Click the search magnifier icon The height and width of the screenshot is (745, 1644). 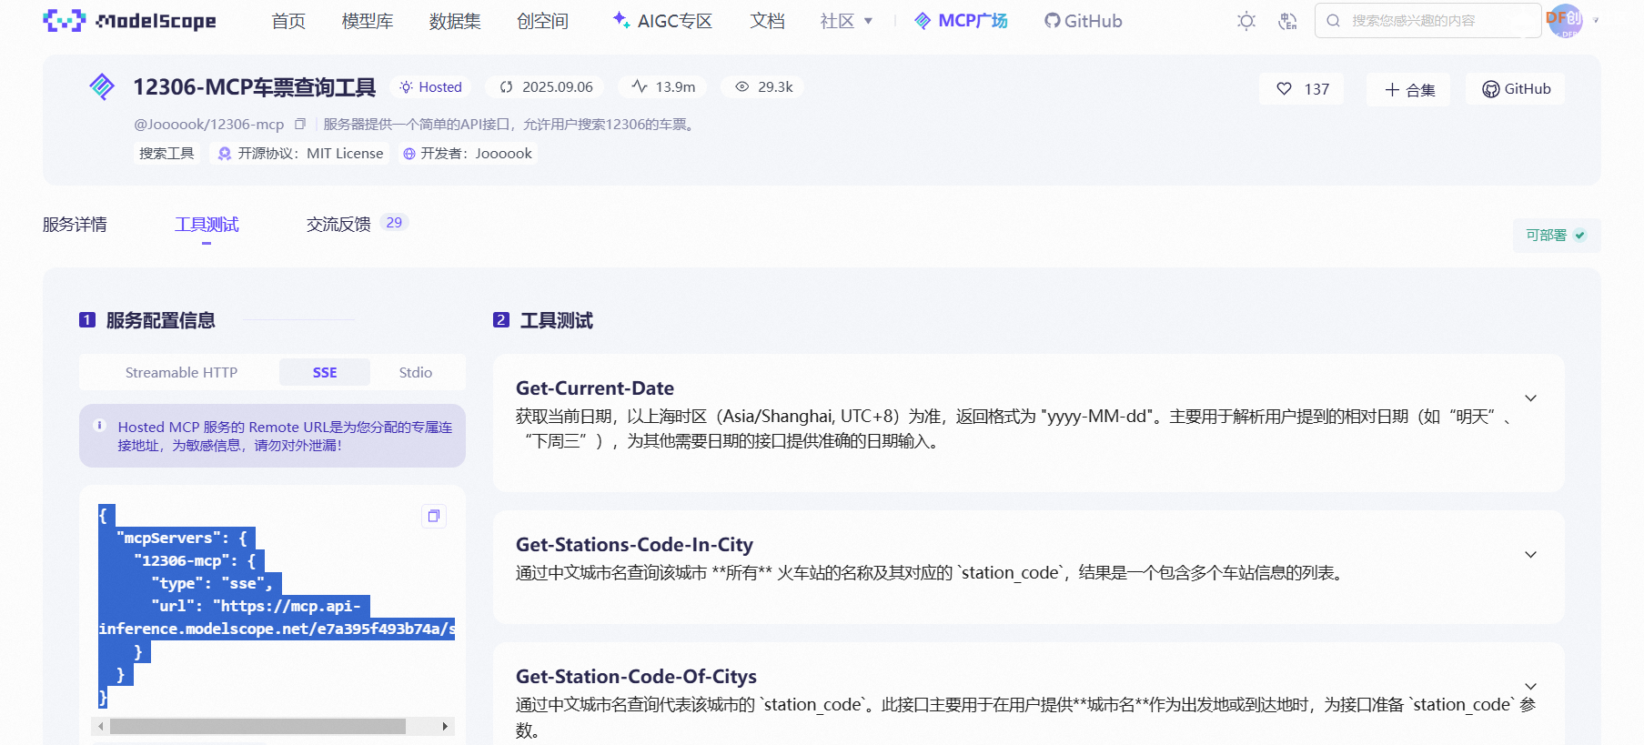click(1333, 21)
